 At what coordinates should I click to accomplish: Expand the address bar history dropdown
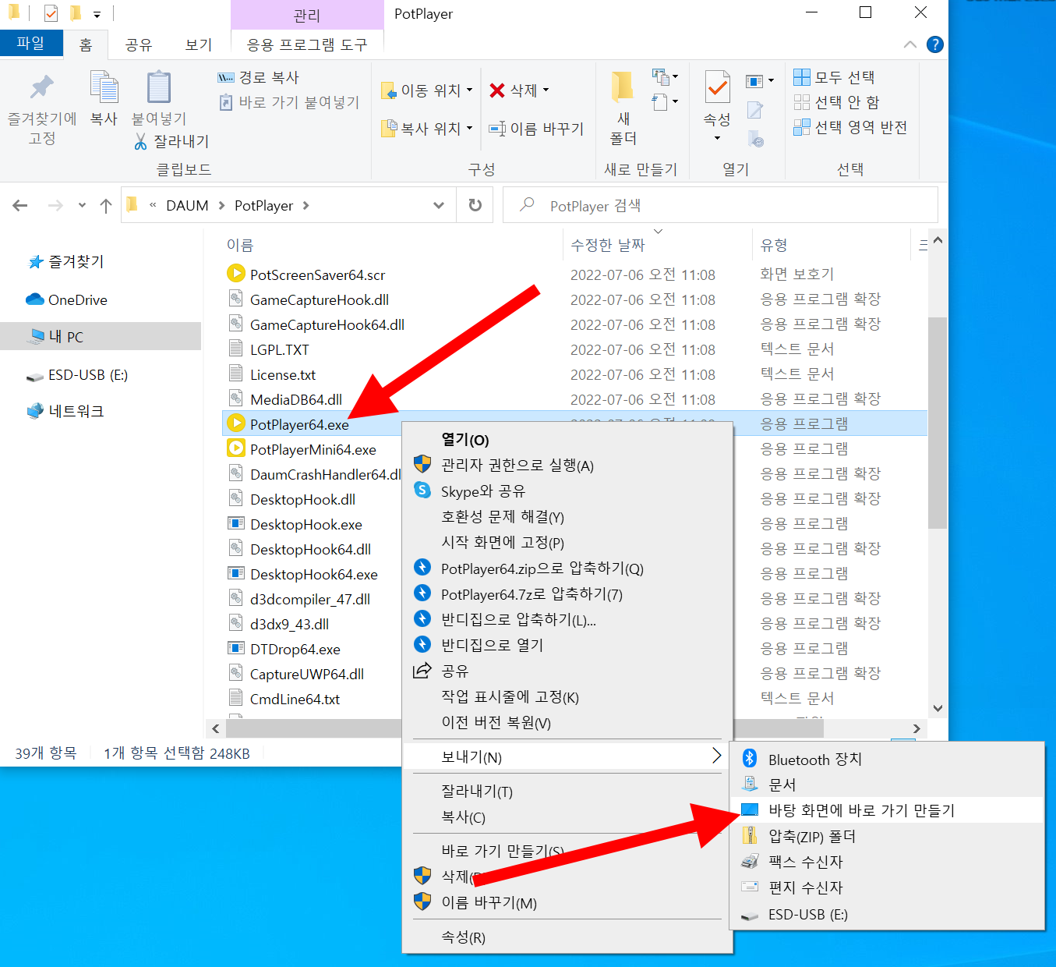point(439,205)
